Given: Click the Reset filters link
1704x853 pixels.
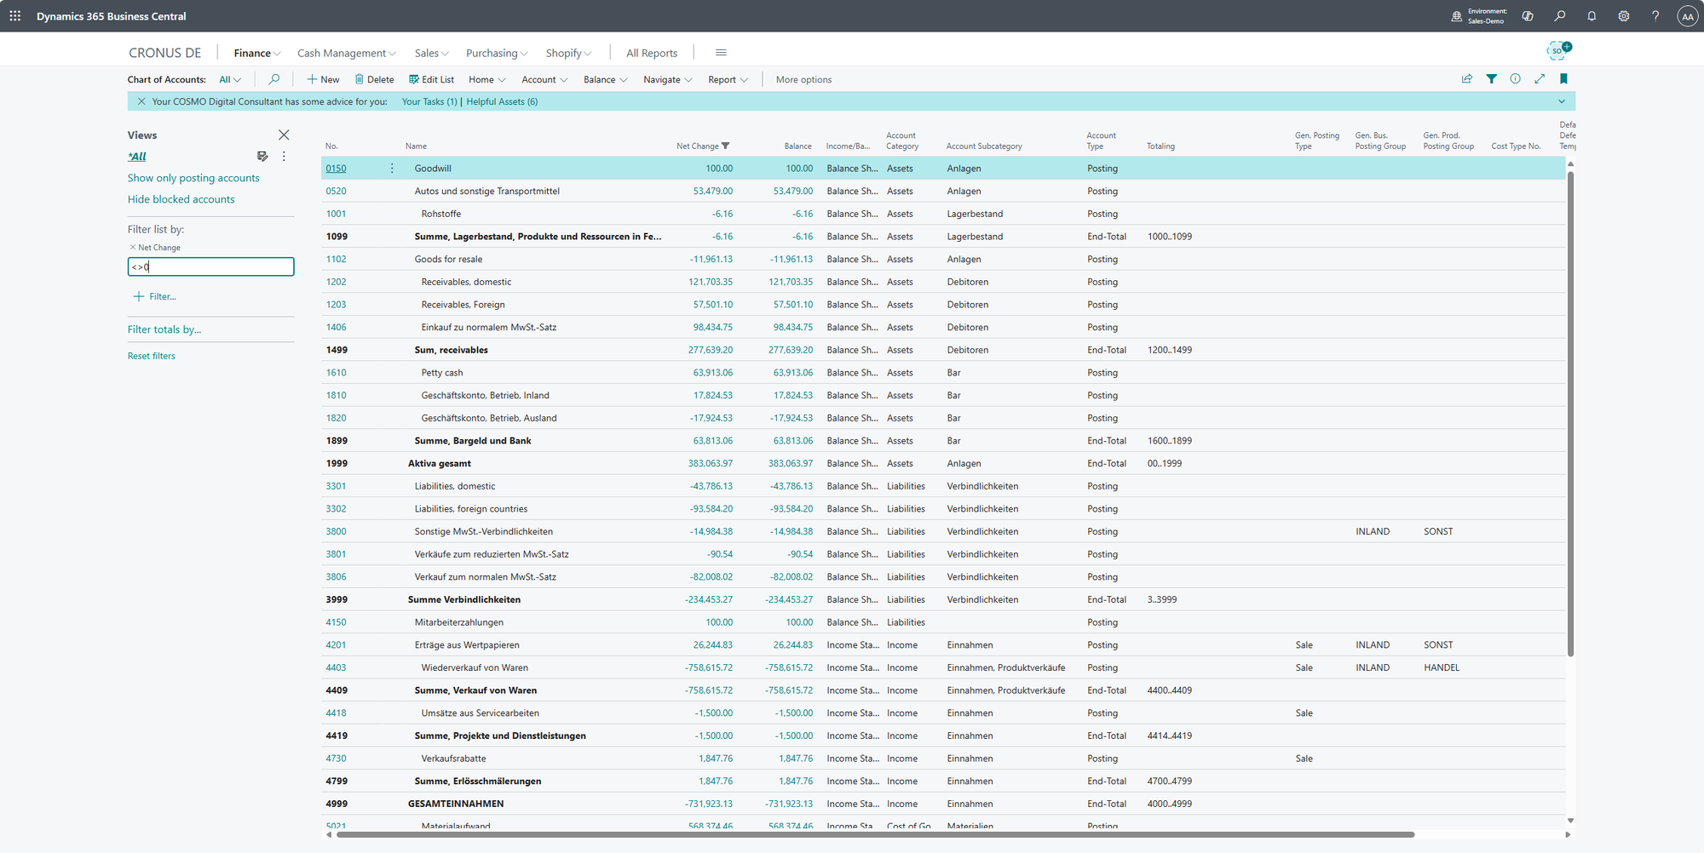Looking at the screenshot, I should pyautogui.click(x=152, y=356).
